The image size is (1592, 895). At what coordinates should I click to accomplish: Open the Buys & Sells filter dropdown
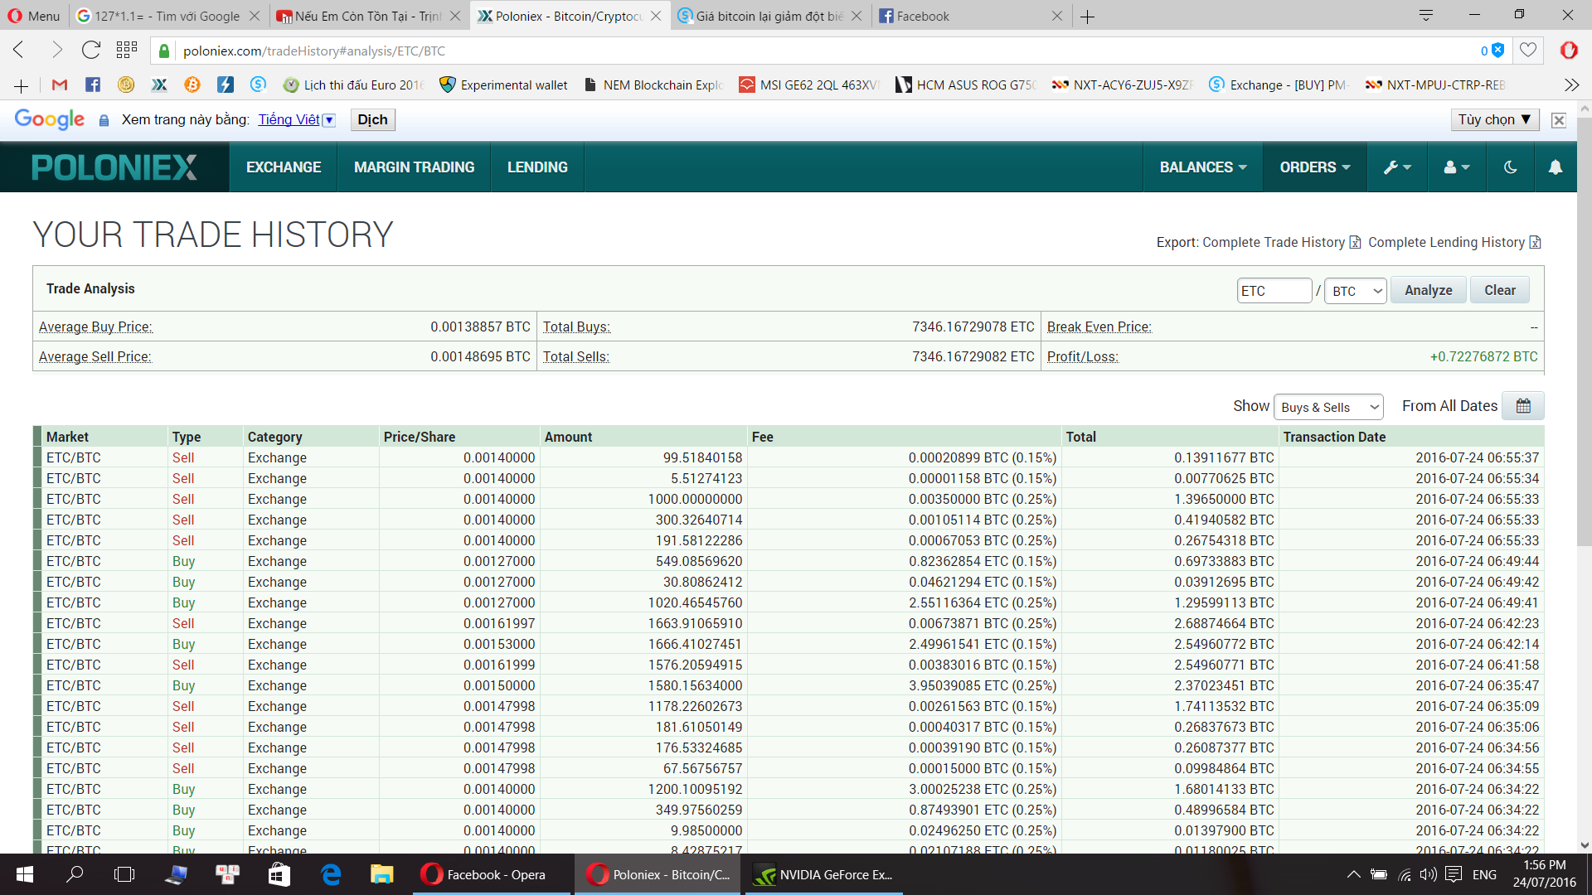pos(1328,407)
